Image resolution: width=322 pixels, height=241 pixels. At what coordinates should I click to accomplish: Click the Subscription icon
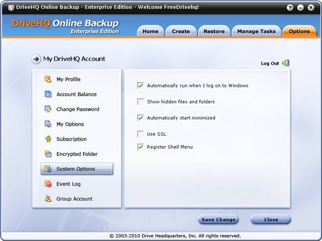pyautogui.click(x=48, y=139)
